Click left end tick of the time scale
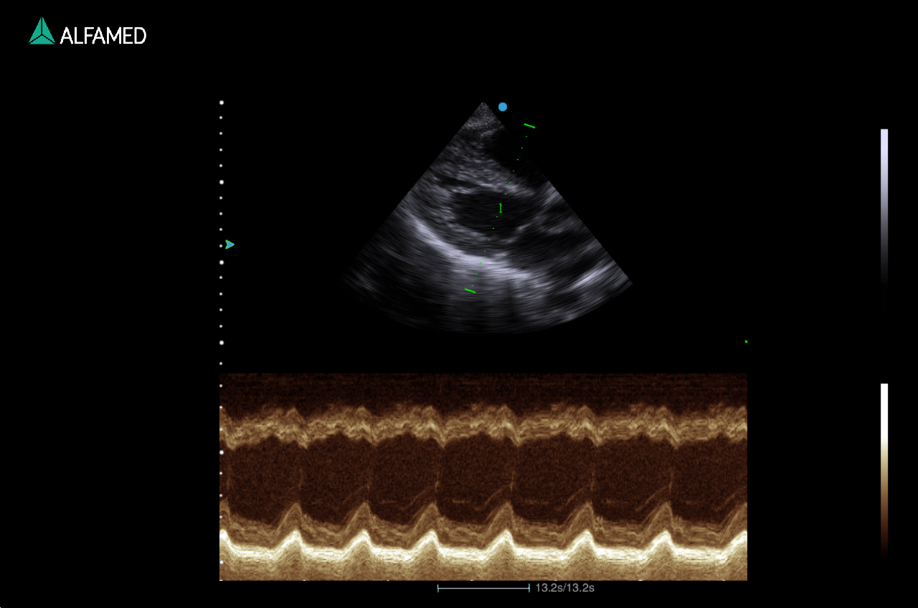Image resolution: width=918 pixels, height=608 pixels. (438, 588)
